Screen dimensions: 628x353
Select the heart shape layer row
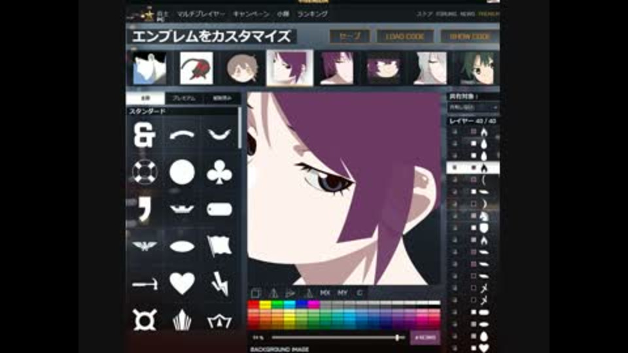(x=473, y=348)
